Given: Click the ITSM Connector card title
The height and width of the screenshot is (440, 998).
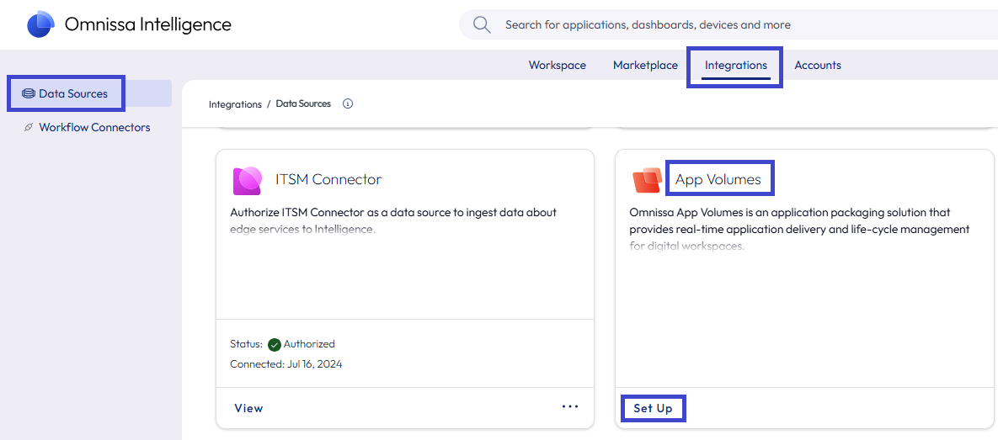Looking at the screenshot, I should click(x=328, y=180).
